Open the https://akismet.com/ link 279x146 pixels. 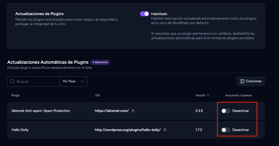(111, 111)
